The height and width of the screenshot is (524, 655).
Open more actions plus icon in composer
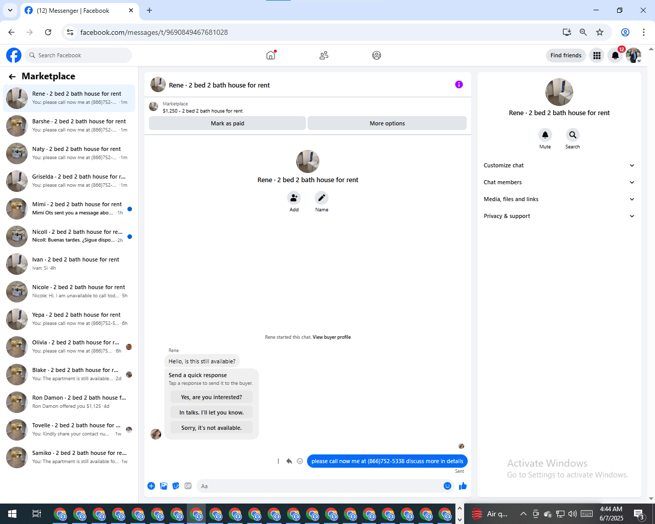click(x=151, y=486)
